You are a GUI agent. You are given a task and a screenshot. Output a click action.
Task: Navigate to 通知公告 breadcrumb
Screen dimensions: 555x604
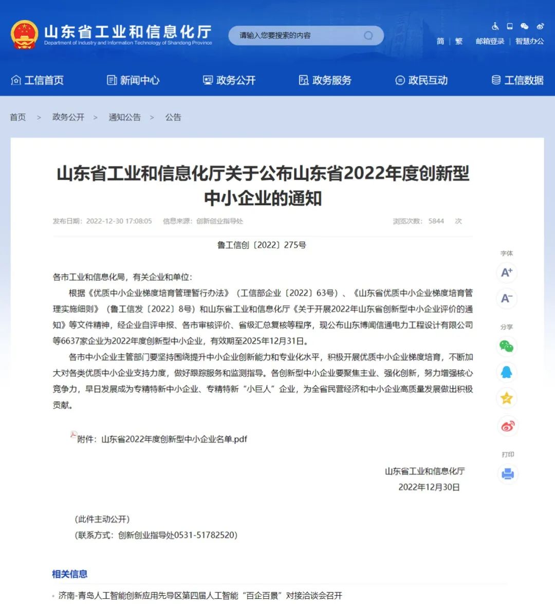pos(124,117)
